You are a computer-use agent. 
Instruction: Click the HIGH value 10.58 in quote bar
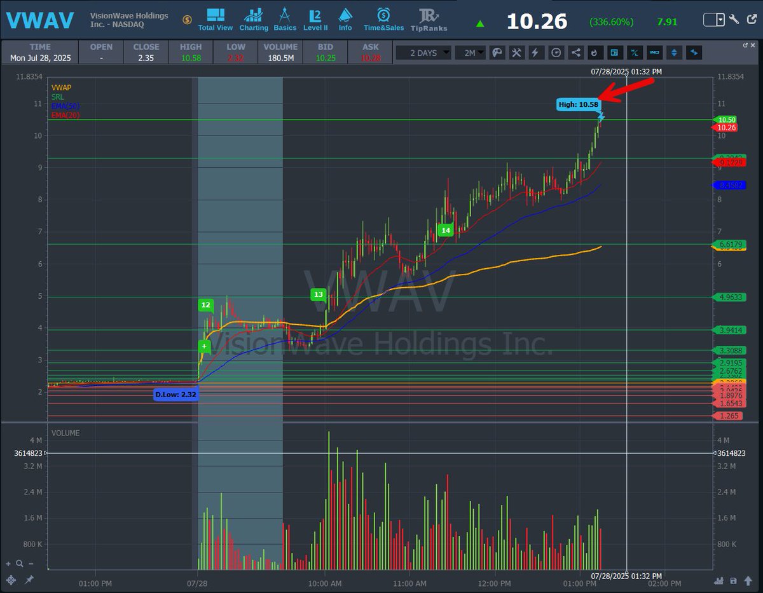pyautogui.click(x=190, y=58)
